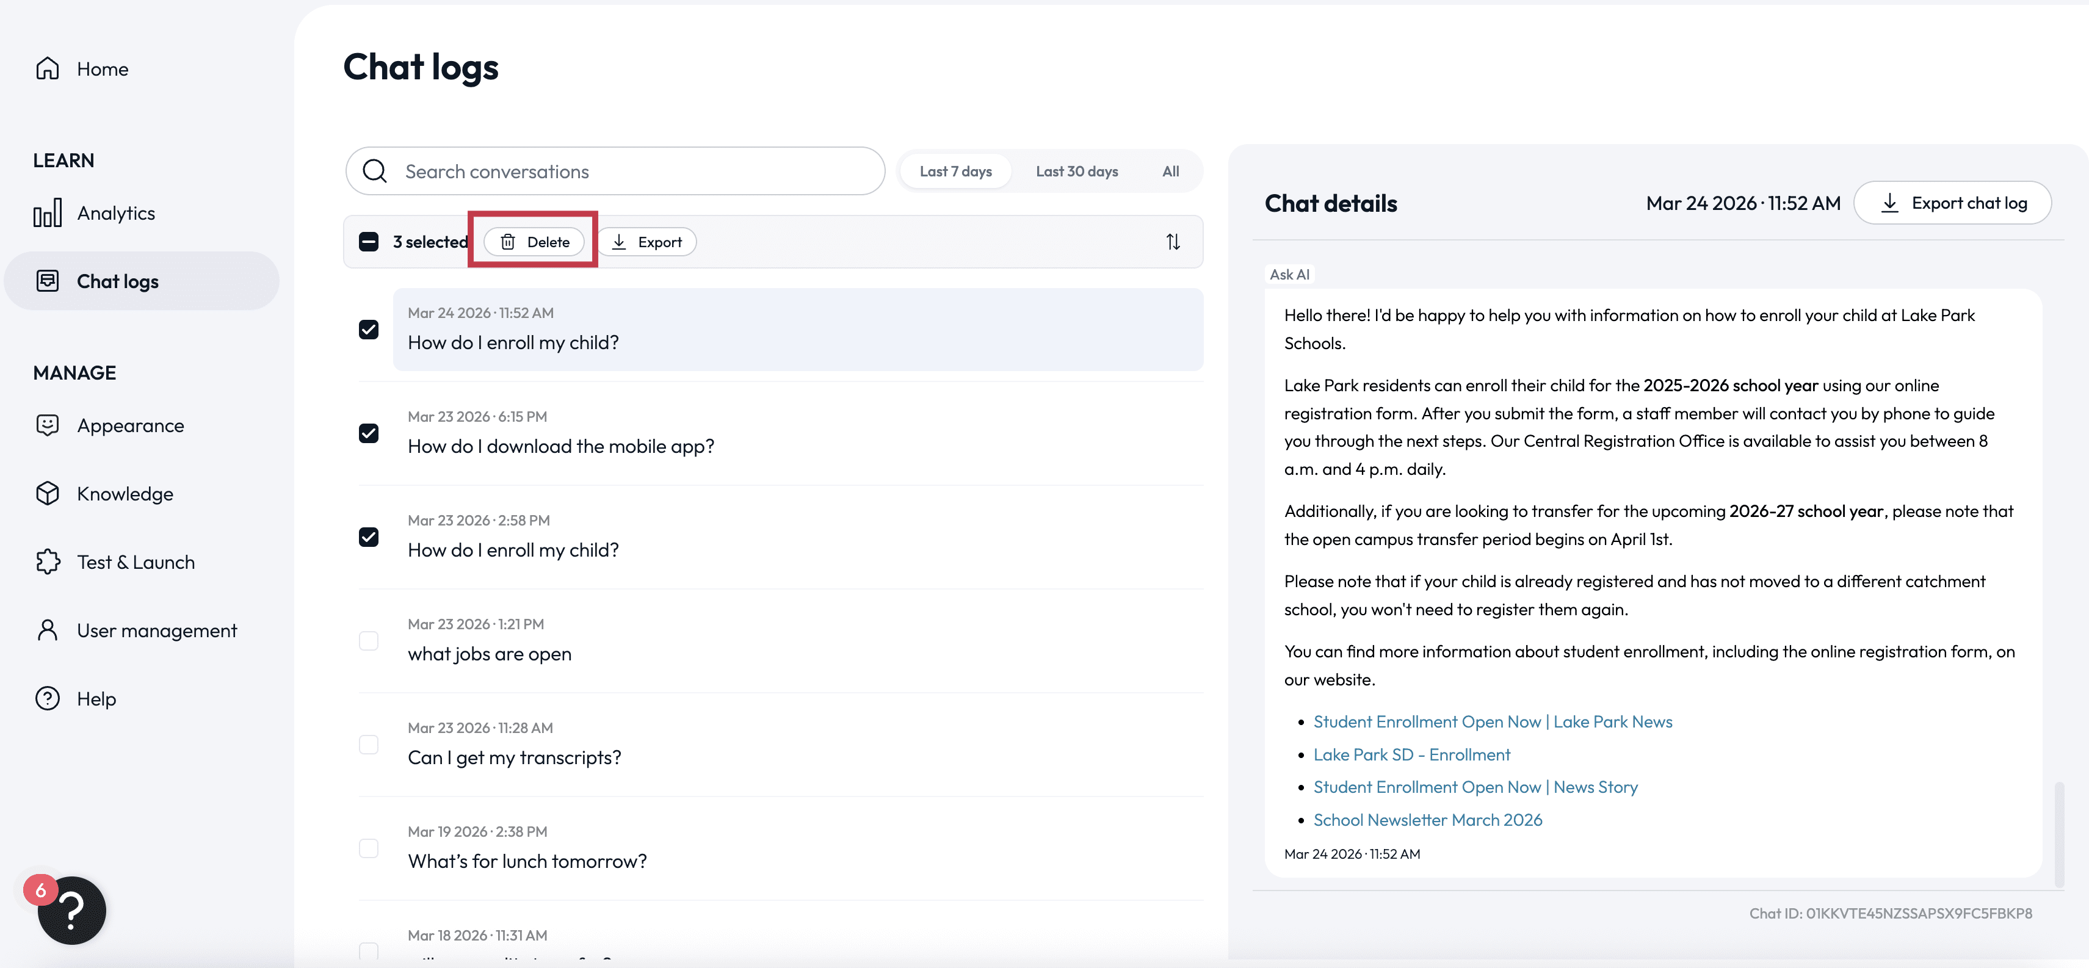Click the Analytics bar chart icon
The height and width of the screenshot is (968, 2089).
pyautogui.click(x=48, y=213)
